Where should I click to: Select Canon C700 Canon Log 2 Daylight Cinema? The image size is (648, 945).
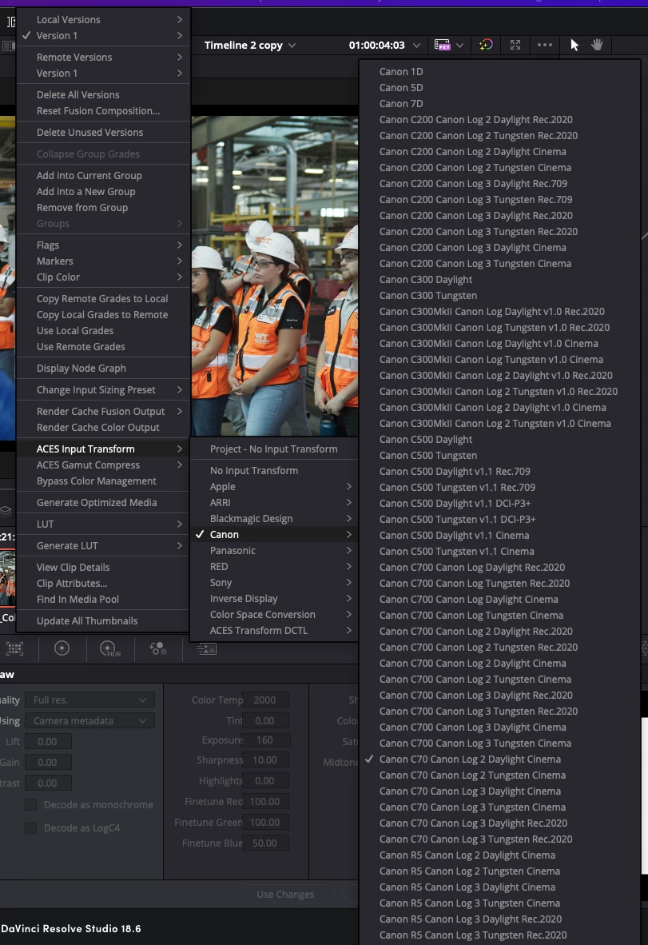[x=500, y=663]
